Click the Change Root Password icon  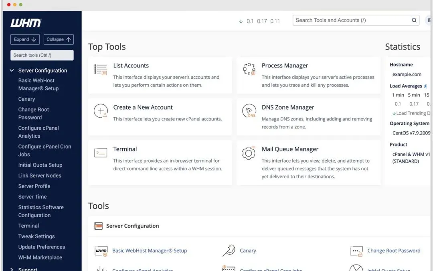(356, 251)
